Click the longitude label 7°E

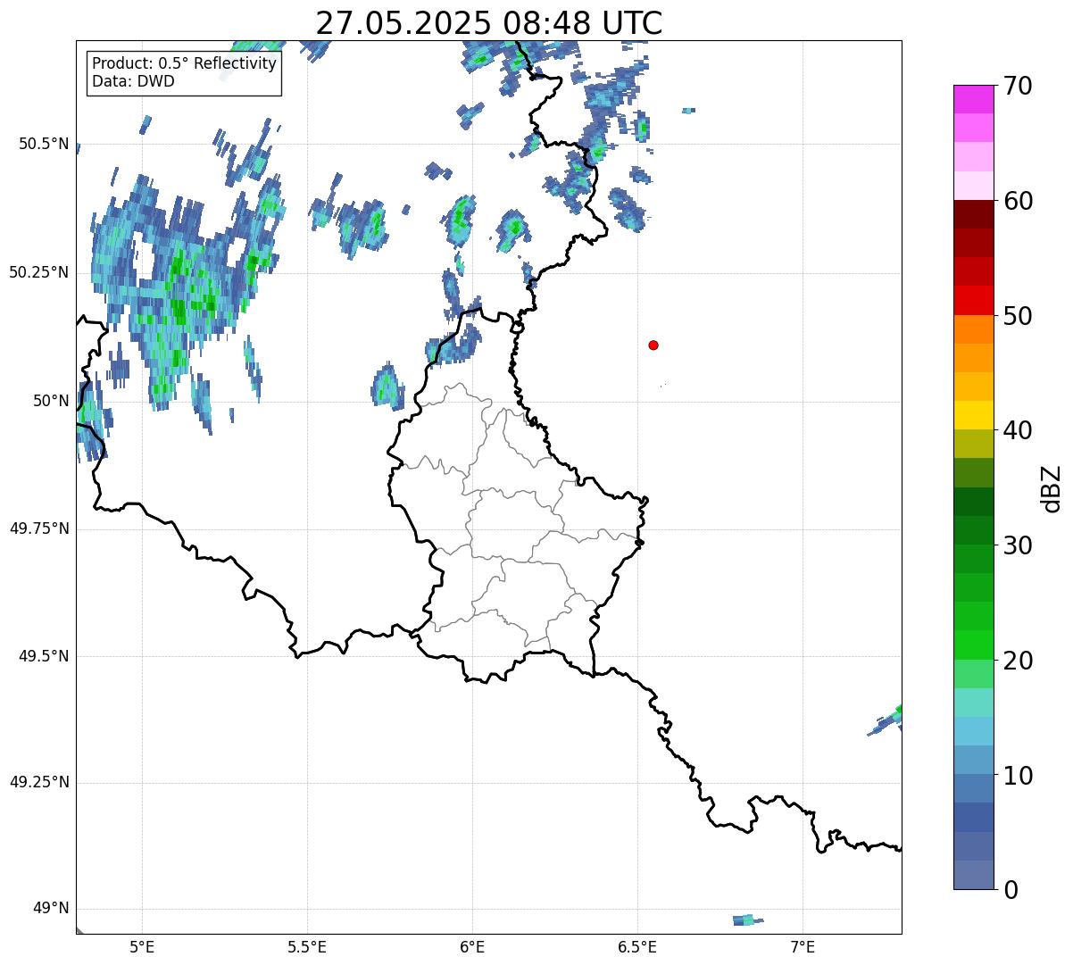[803, 946]
